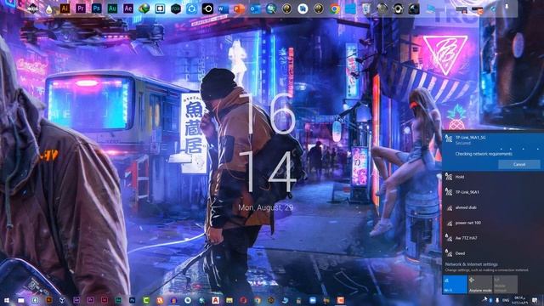Open the Start menu

click(x=7, y=300)
